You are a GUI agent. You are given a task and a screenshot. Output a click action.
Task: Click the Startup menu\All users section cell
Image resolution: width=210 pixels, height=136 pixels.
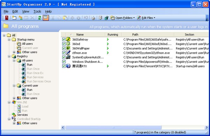[190, 66]
